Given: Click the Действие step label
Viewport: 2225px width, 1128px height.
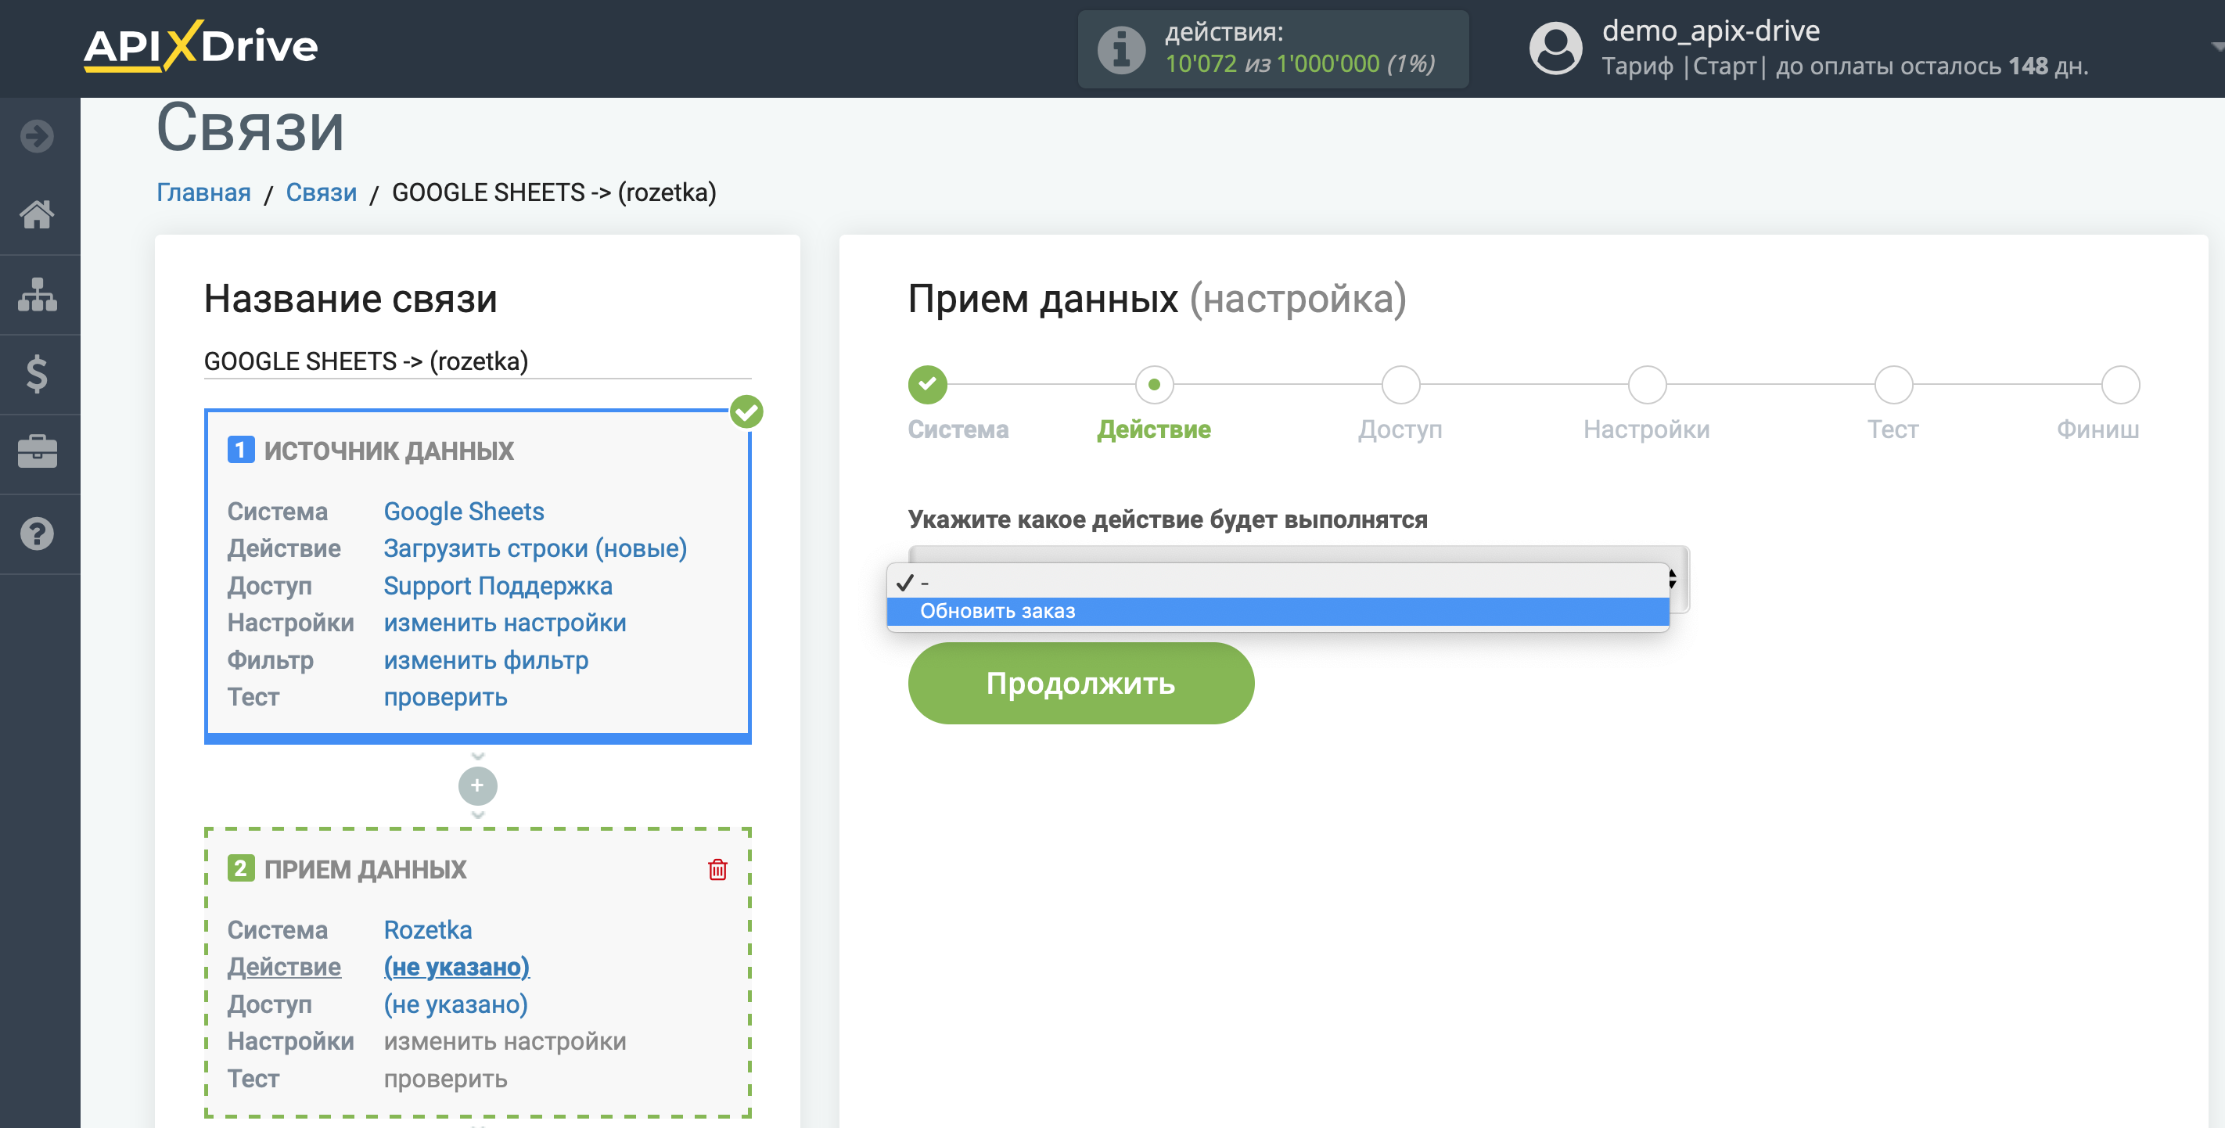Looking at the screenshot, I should point(1154,429).
